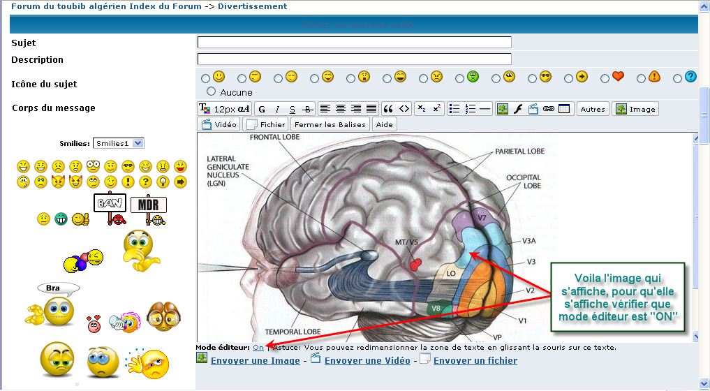Click the clapperboard video toolbar icon

pyautogui.click(x=533, y=109)
